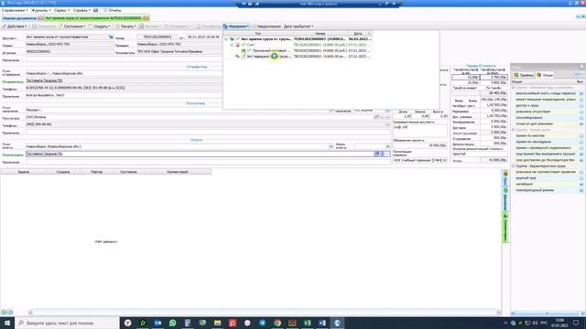Open Windows Start menu
586x329 pixels.
(6, 323)
